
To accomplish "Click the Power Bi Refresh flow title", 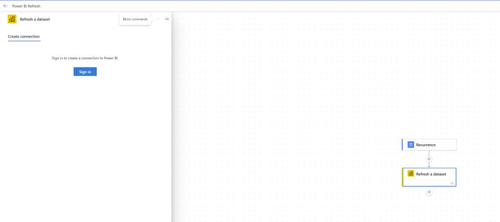I will pos(26,6).
